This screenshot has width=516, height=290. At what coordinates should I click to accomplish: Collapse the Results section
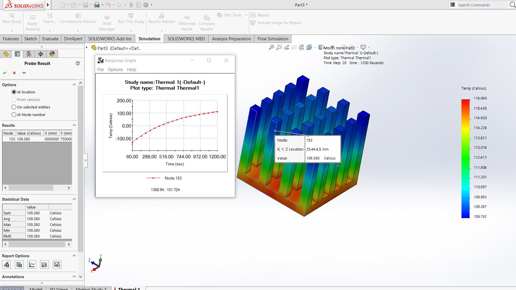pos(74,125)
